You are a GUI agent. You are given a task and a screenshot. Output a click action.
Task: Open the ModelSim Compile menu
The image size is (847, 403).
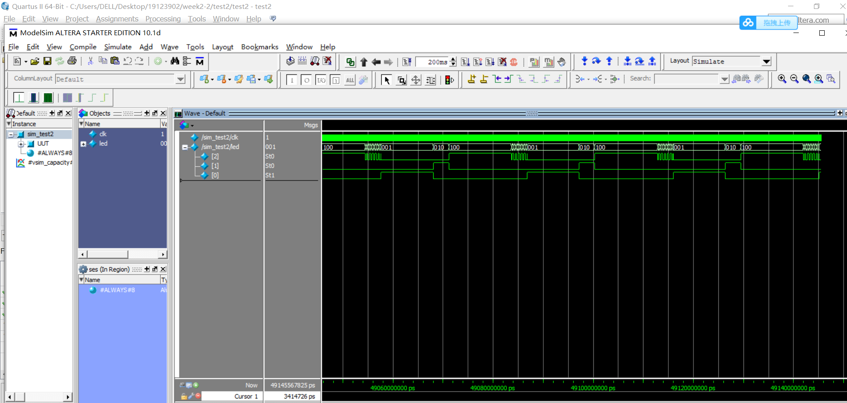[x=83, y=47]
